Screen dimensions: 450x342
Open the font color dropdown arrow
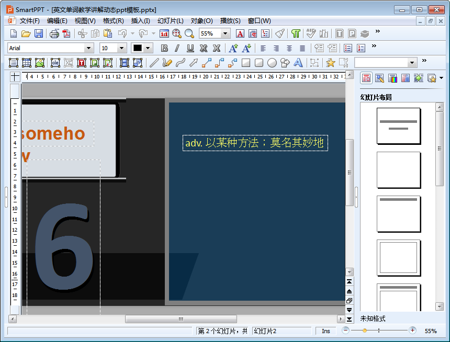[x=148, y=48]
